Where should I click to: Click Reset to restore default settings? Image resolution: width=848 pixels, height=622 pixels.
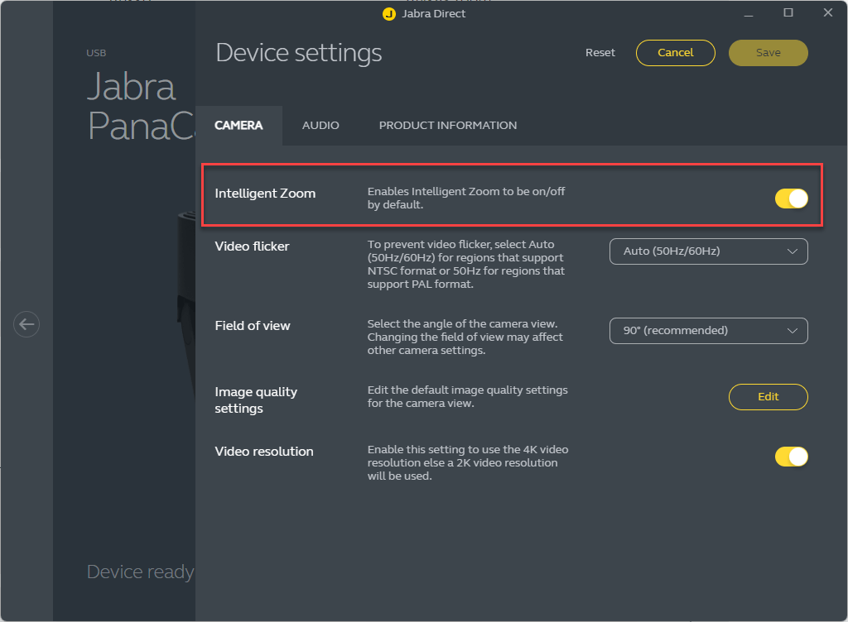(600, 53)
